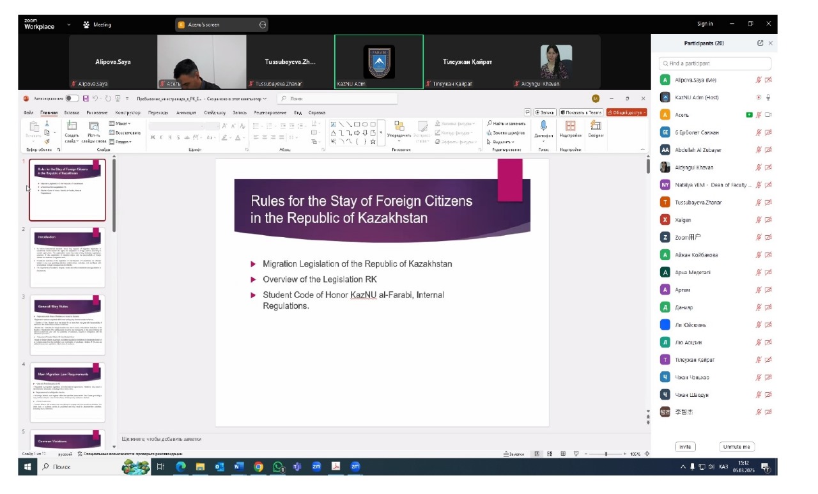This screenshot has height=494, width=818.
Task: Switch to slide sorter view in status bar
Action: 550,454
